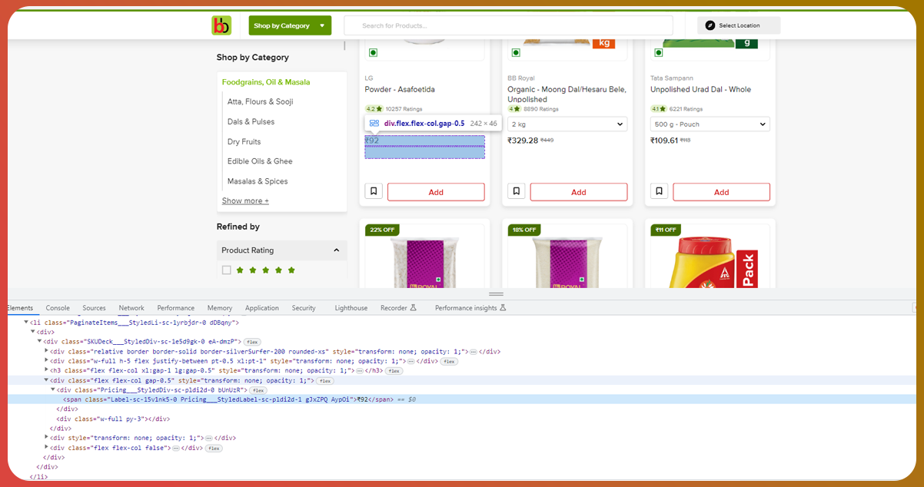Screen dimensions: 924x487
Task: Tick the five-star rating checkbox
Action: pyautogui.click(x=227, y=270)
